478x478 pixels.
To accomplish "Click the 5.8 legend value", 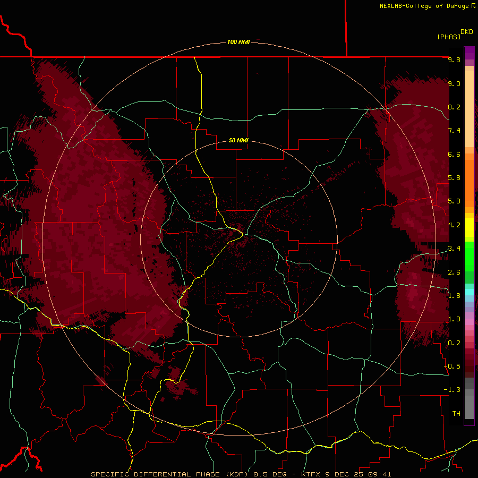I will pyautogui.click(x=454, y=178).
